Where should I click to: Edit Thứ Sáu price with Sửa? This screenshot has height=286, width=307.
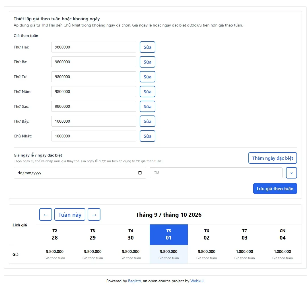tap(147, 106)
